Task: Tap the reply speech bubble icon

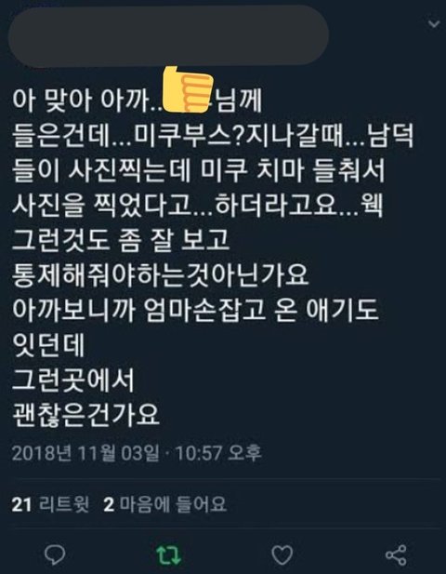Action: 55,554
